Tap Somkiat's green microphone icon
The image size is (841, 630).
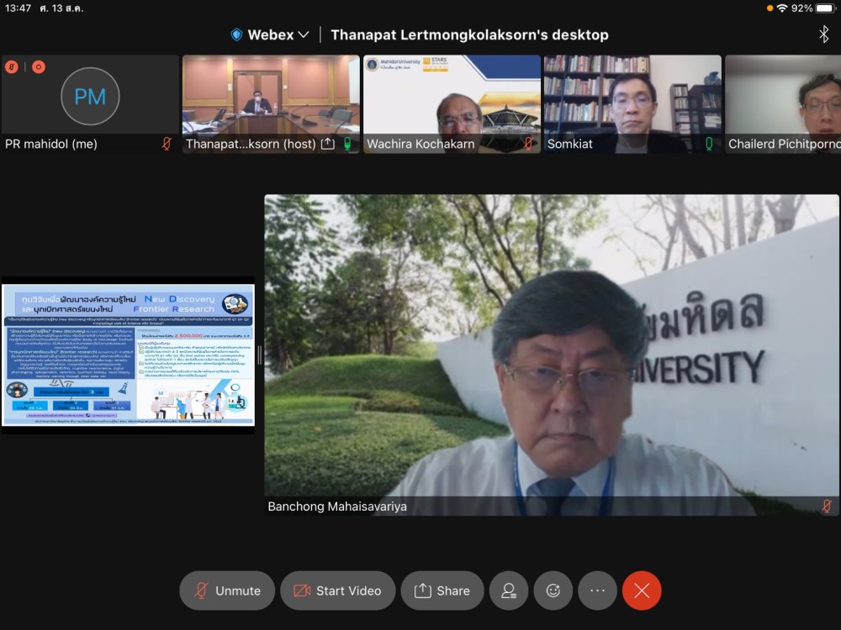709,144
